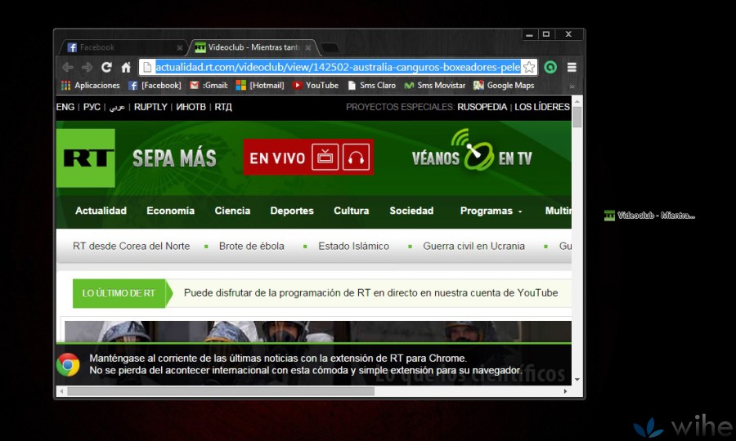Expand the Programas dropdown menu

(x=491, y=211)
